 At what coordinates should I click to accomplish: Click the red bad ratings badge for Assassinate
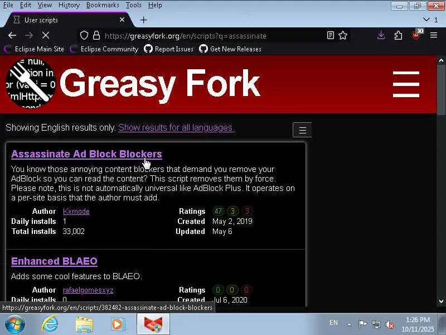[247, 211]
